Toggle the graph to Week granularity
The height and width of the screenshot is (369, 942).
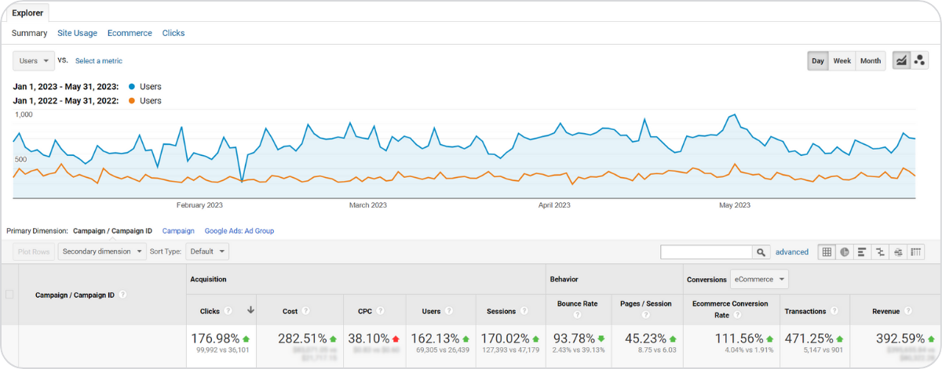pyautogui.click(x=842, y=60)
